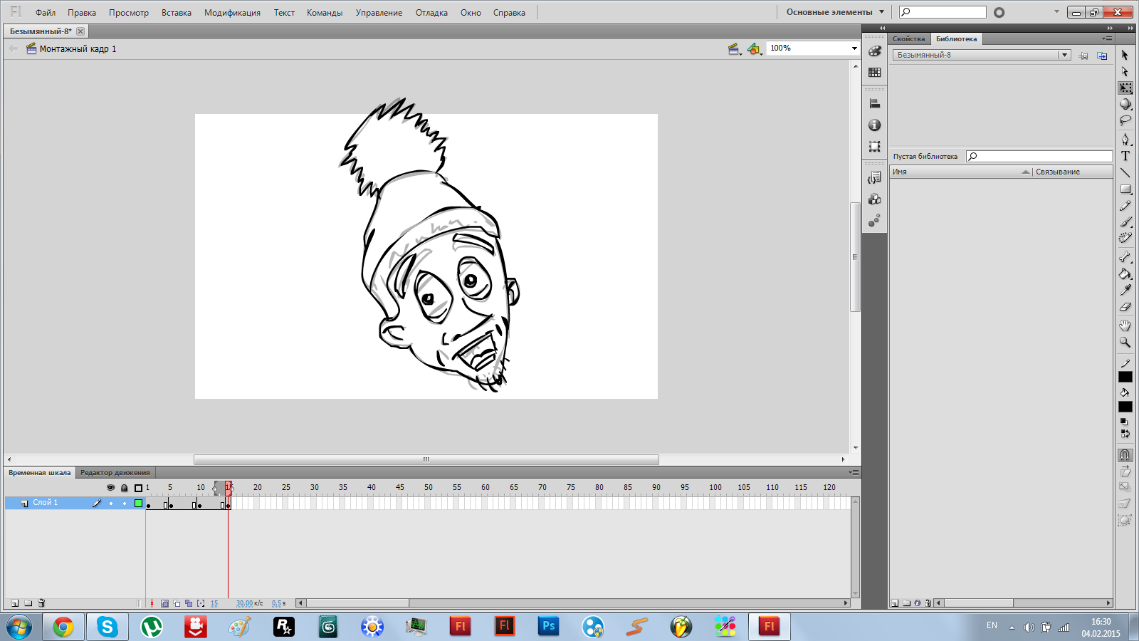1139x641 pixels.
Task: Toggle Snap to Objects magnet
Action: (x=1125, y=454)
